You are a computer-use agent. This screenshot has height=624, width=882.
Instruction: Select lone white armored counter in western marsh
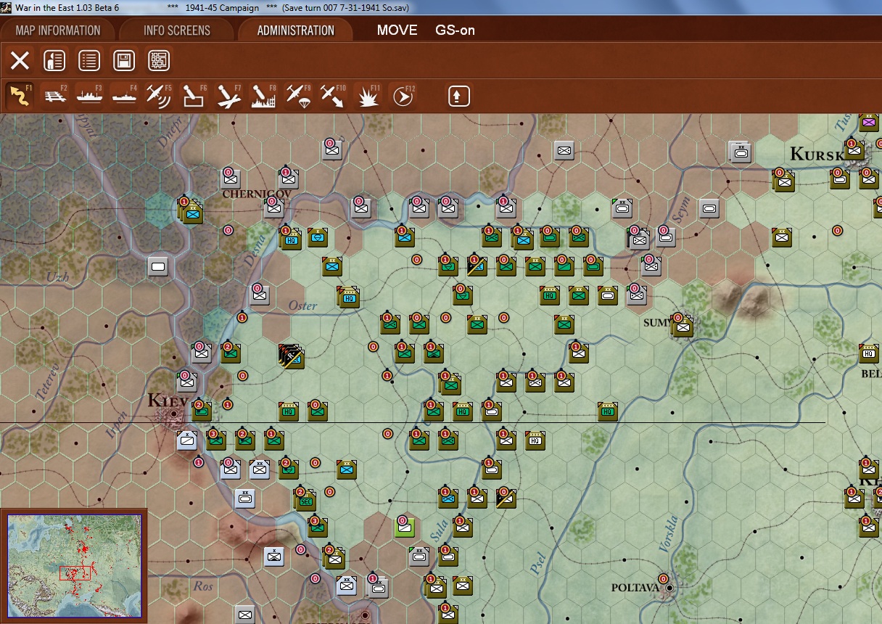pyautogui.click(x=158, y=266)
